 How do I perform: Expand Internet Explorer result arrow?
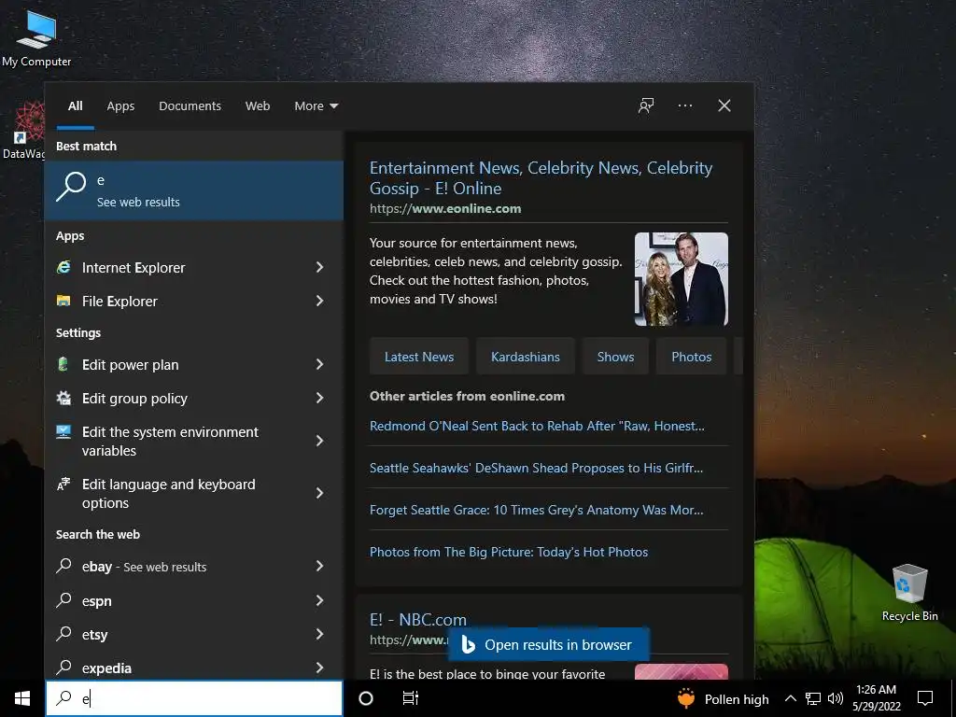(x=319, y=267)
